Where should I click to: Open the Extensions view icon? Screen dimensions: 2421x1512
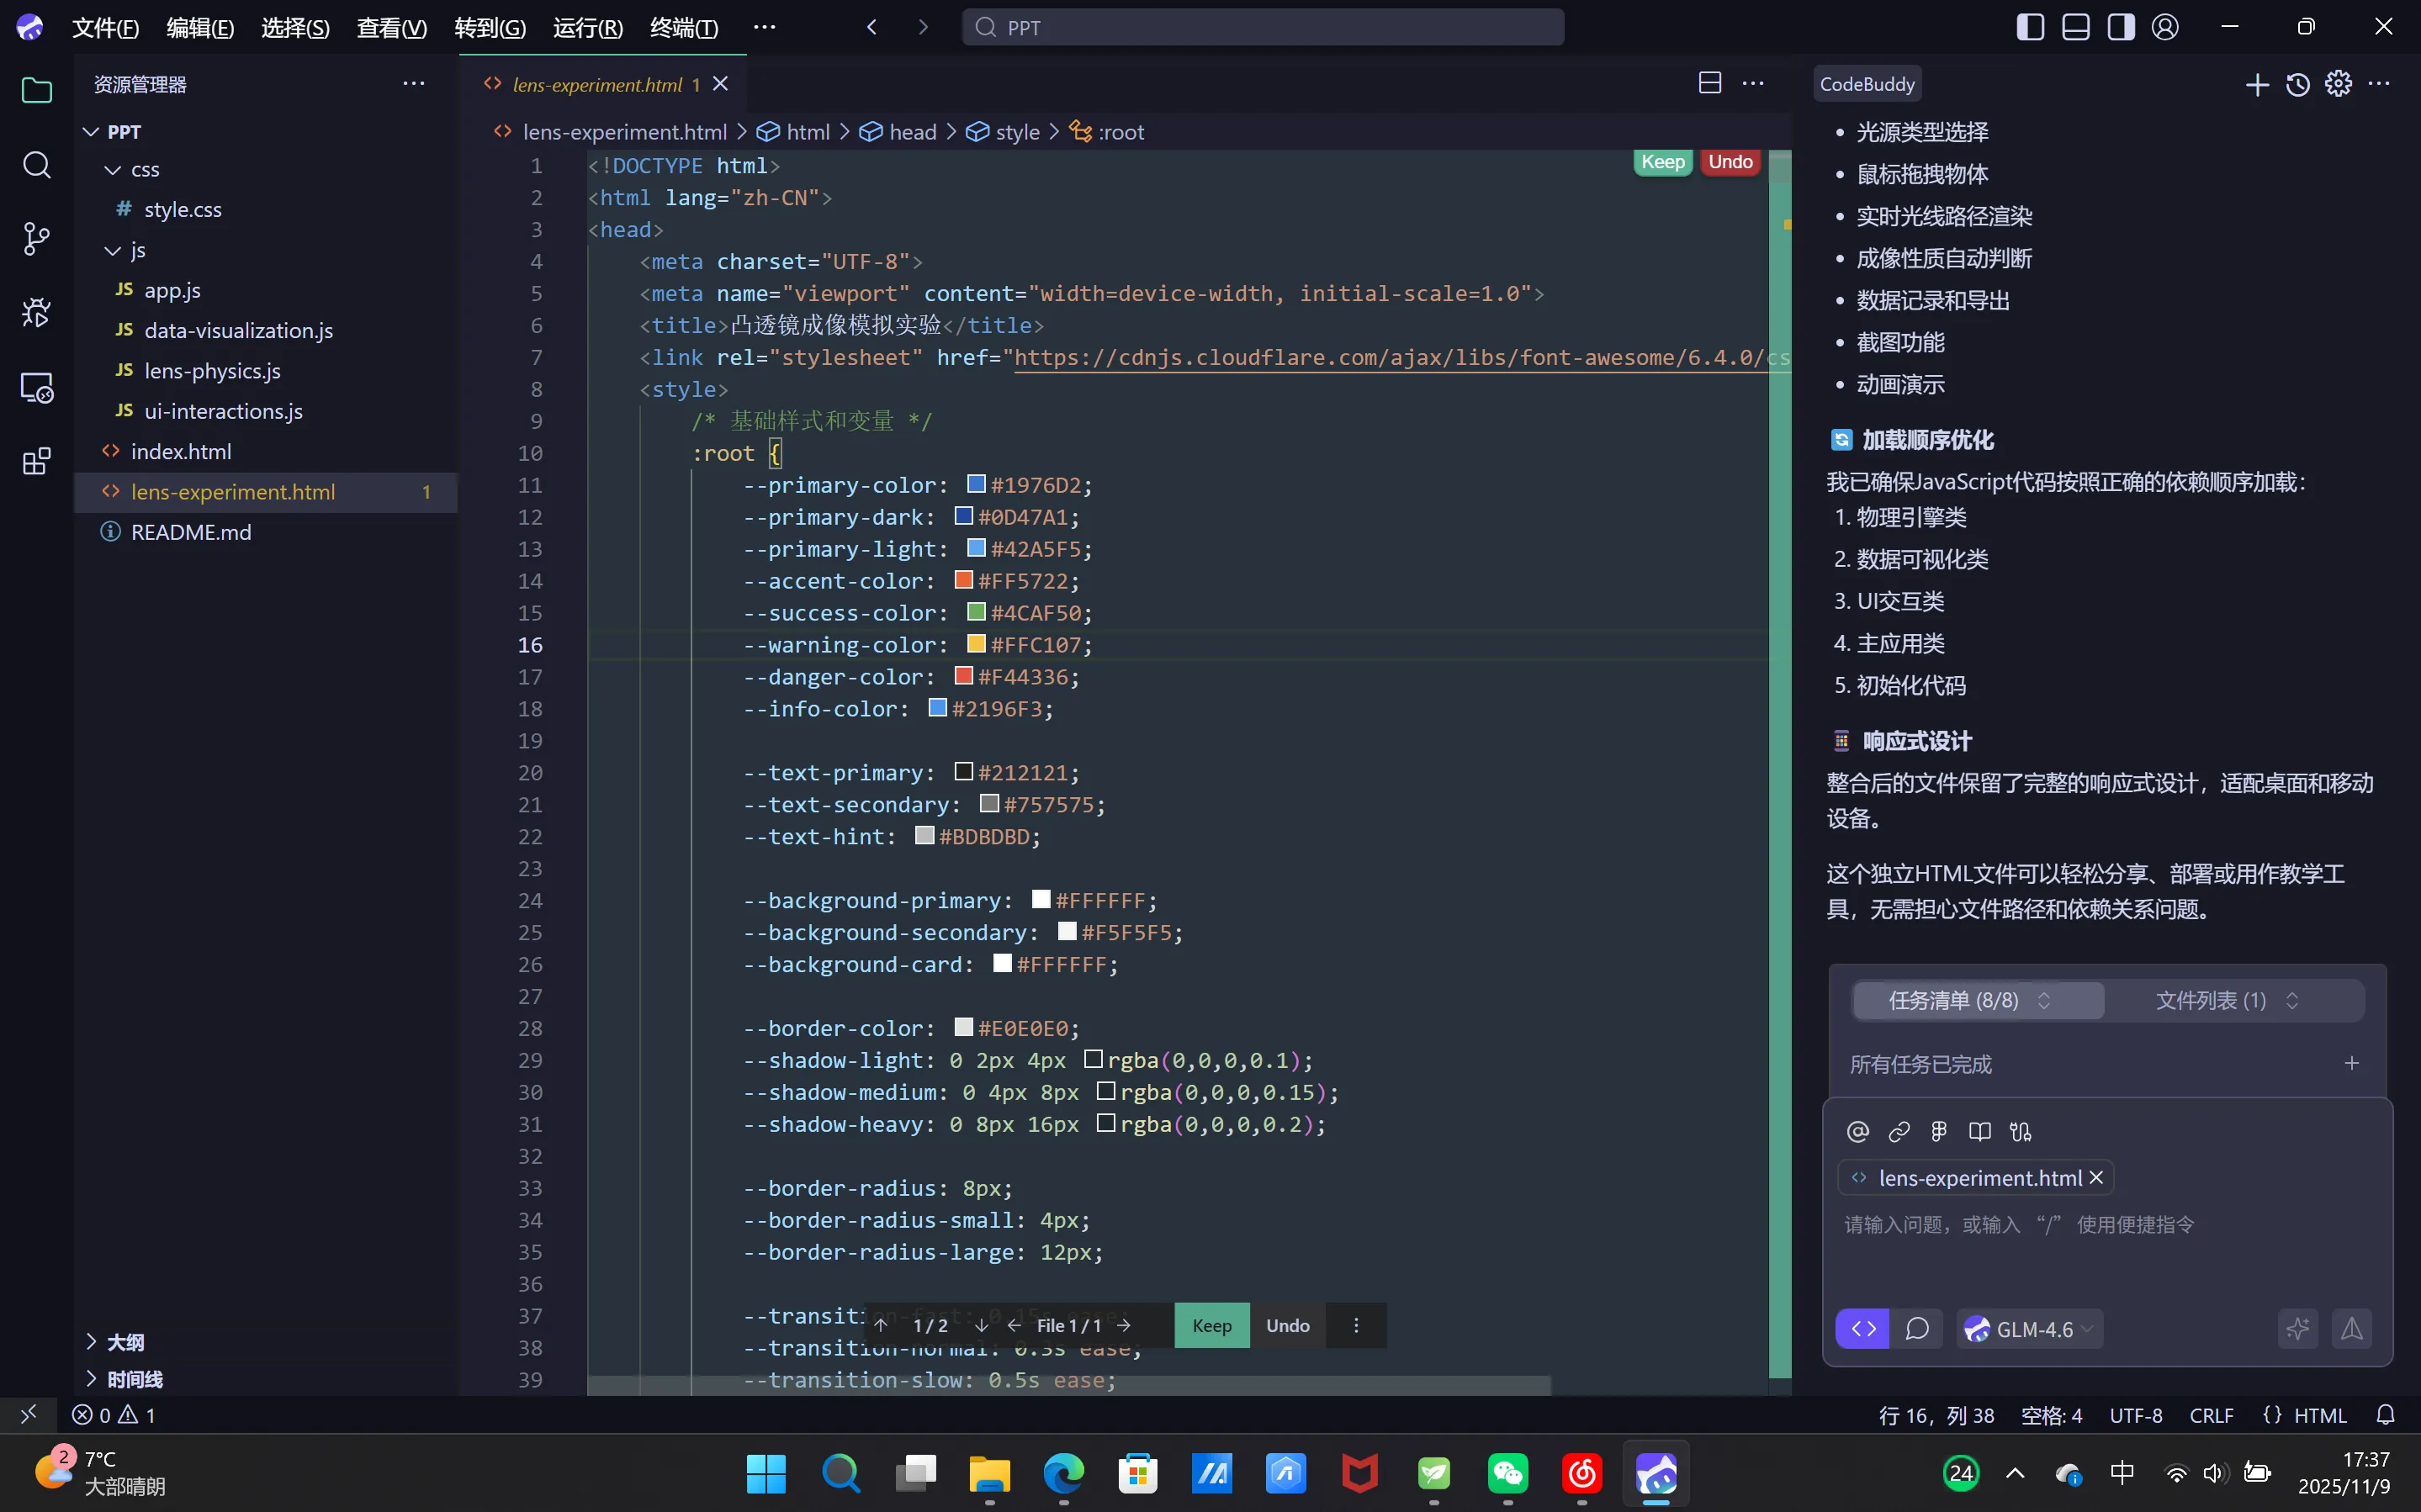pos(36,462)
